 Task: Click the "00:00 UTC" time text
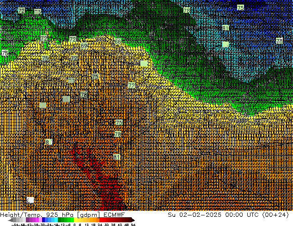click(x=242, y=215)
